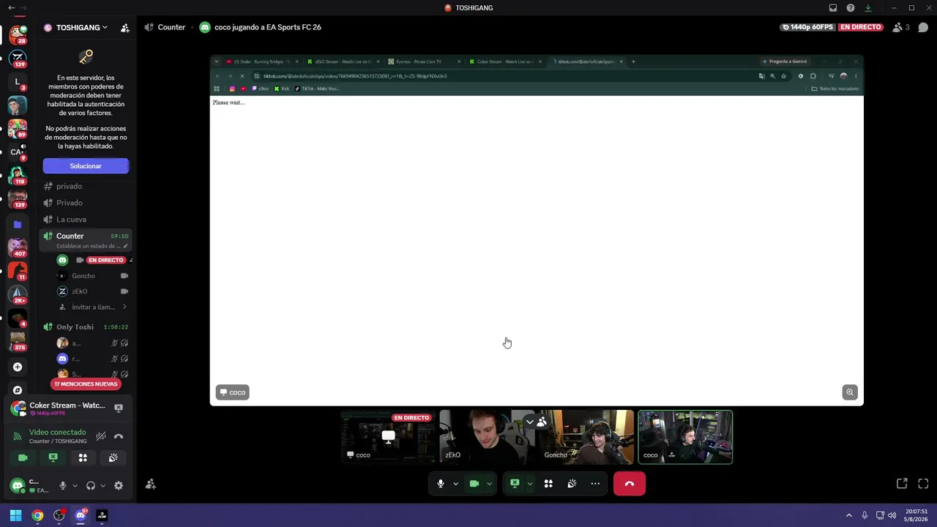This screenshot has height=527, width=937.
Task: Select Goncho's video tile
Action: pyautogui.click(x=587, y=437)
